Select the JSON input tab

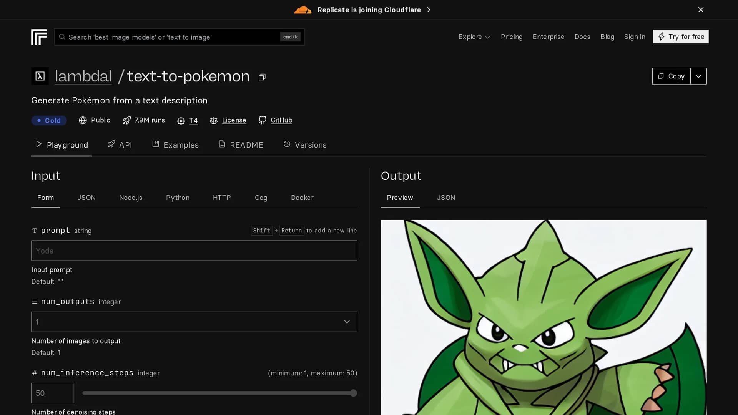click(x=86, y=198)
